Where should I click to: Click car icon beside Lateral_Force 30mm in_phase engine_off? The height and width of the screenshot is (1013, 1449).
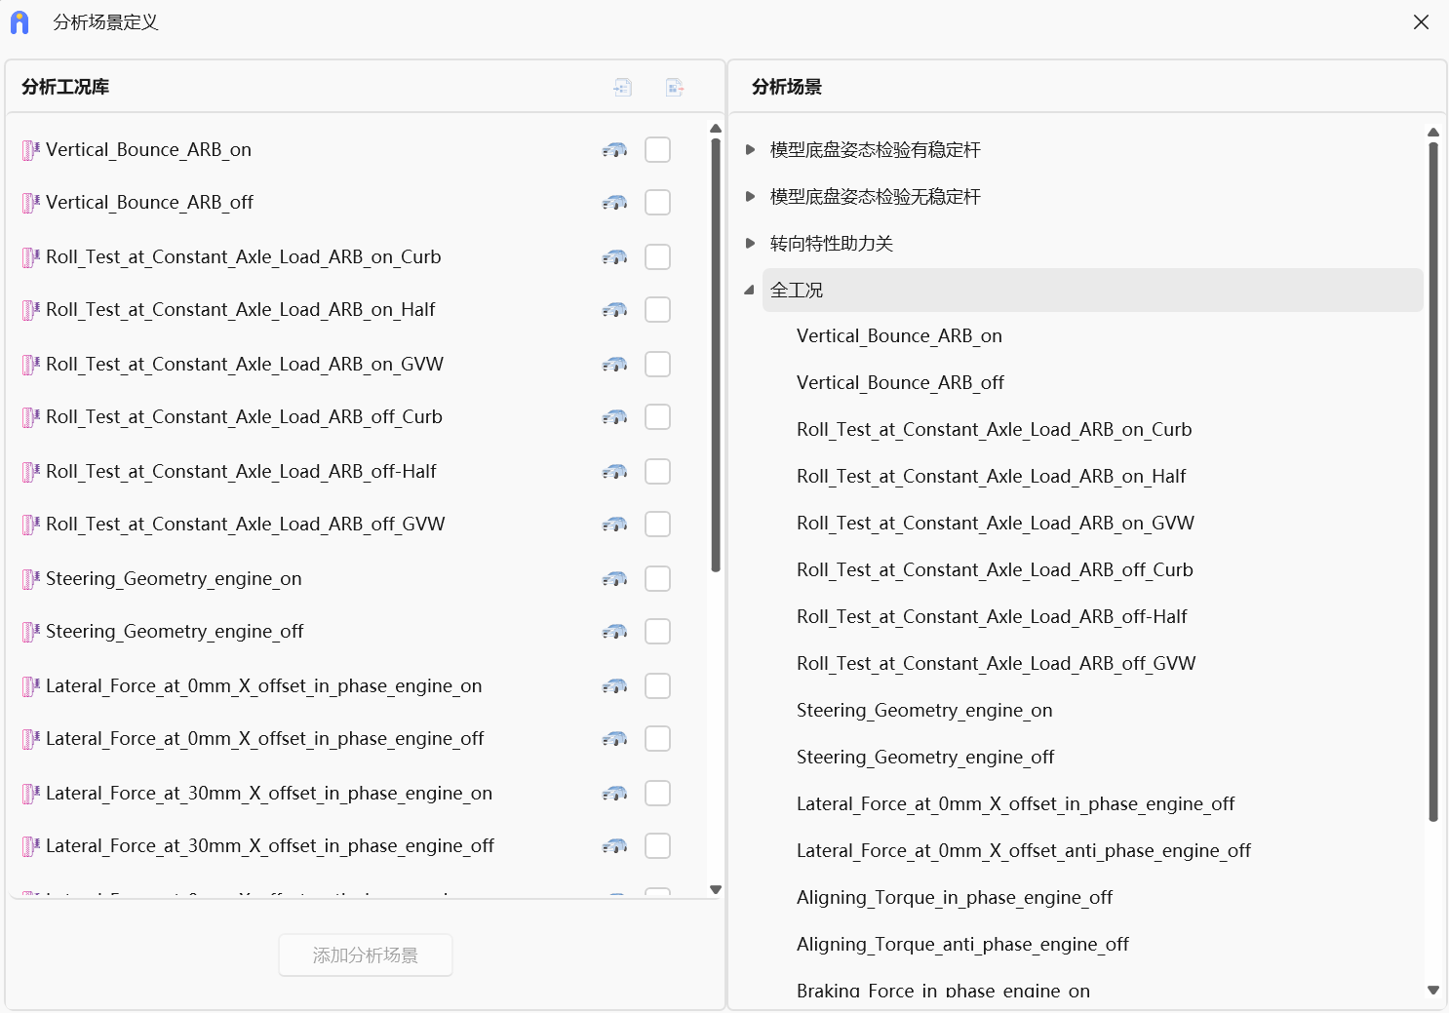pyautogui.click(x=614, y=846)
